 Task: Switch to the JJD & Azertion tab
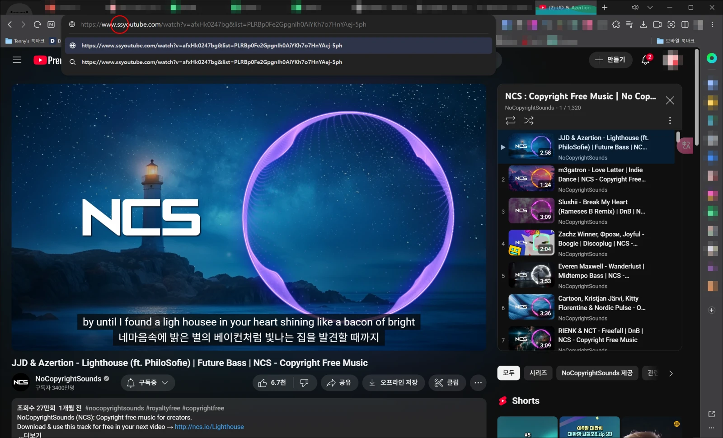(x=566, y=8)
